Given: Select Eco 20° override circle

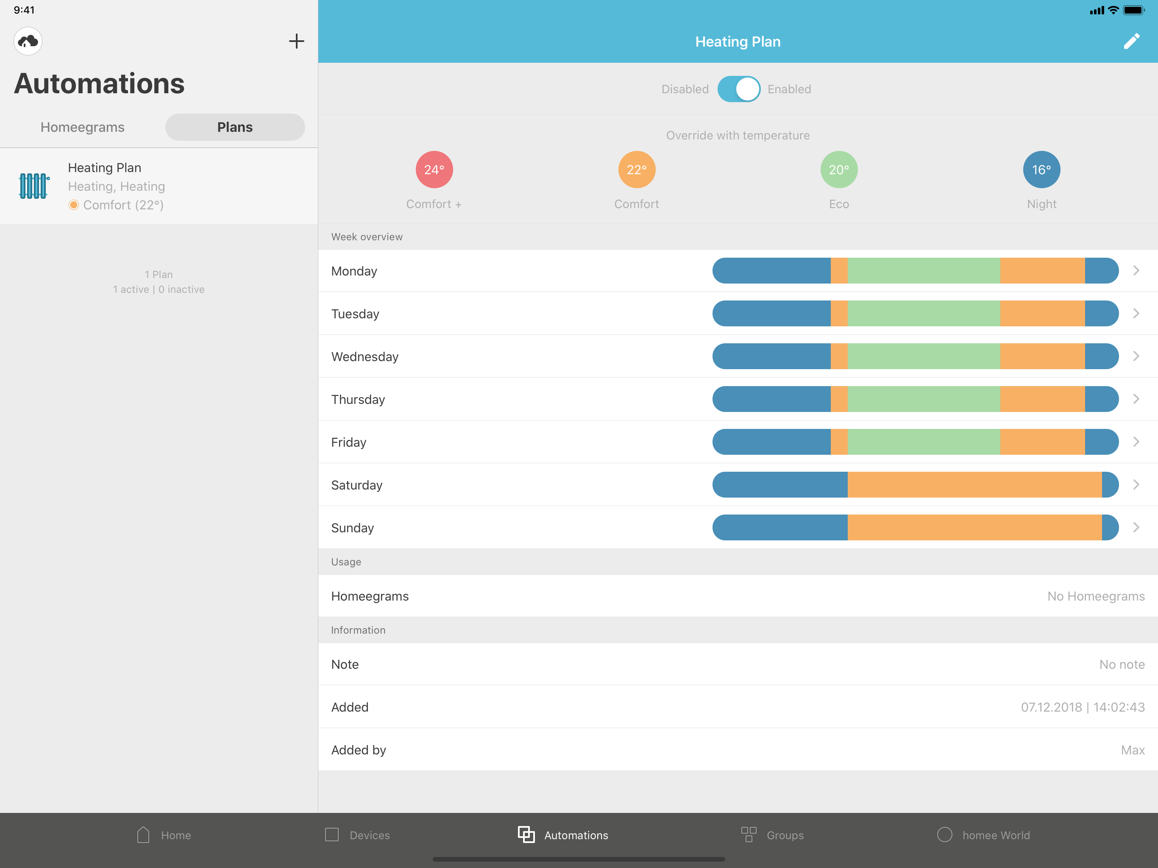Looking at the screenshot, I should (x=839, y=170).
